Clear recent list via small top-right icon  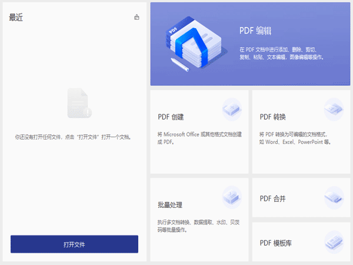[x=136, y=17]
